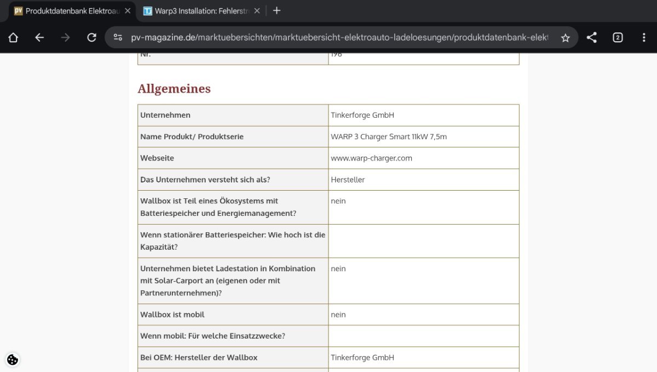The image size is (657, 372).
Task: Navigate back to the previous page
Action: tap(39, 37)
